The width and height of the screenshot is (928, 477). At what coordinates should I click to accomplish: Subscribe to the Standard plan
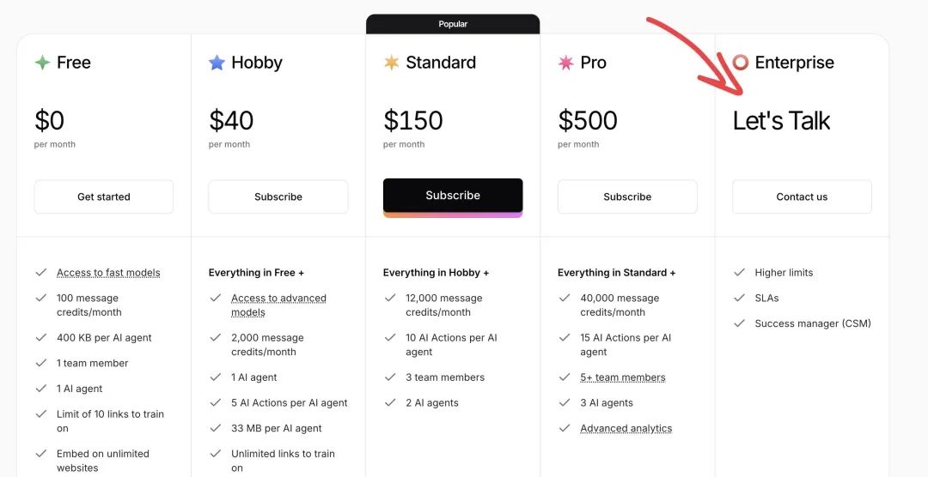453,196
